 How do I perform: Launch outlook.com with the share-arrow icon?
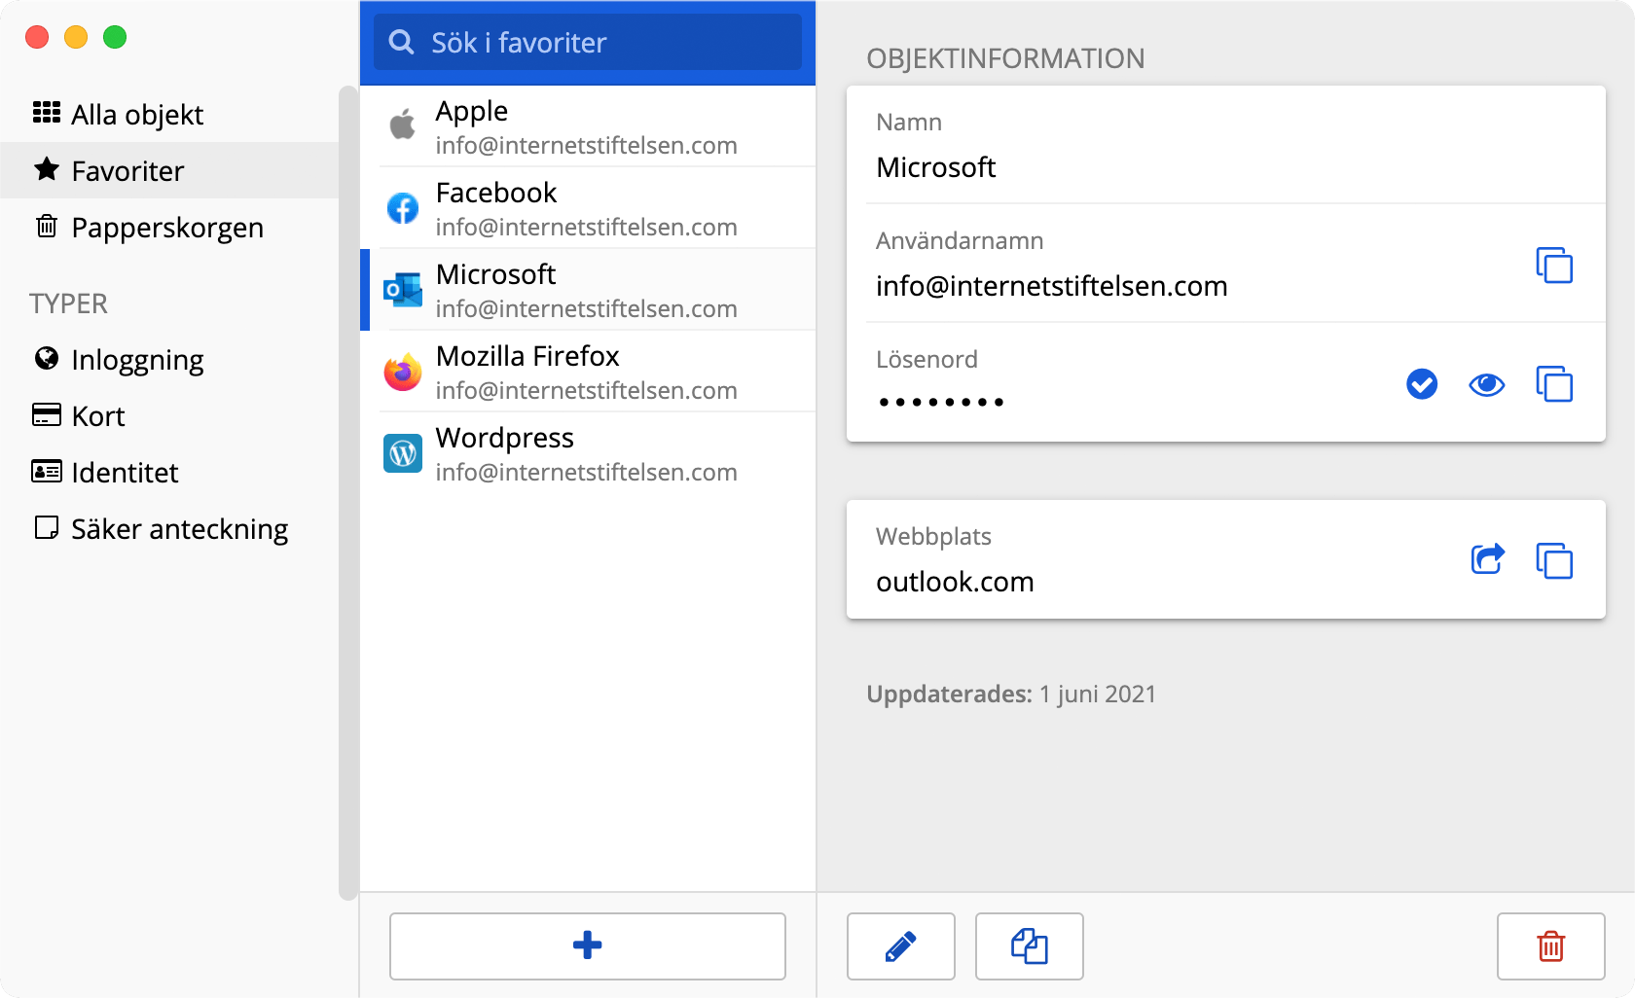(1487, 559)
